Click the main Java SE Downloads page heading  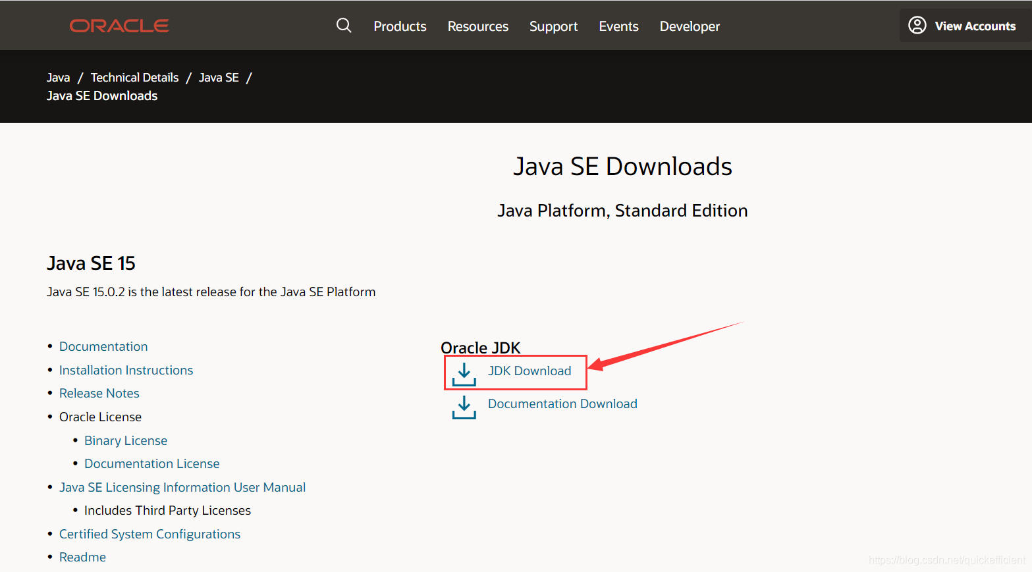point(622,167)
